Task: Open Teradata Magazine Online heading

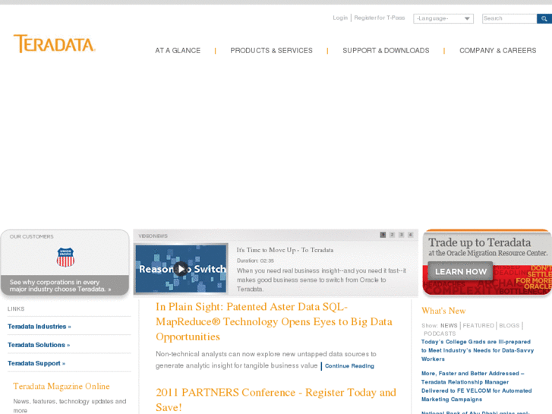Action: pyautogui.click(x=62, y=386)
